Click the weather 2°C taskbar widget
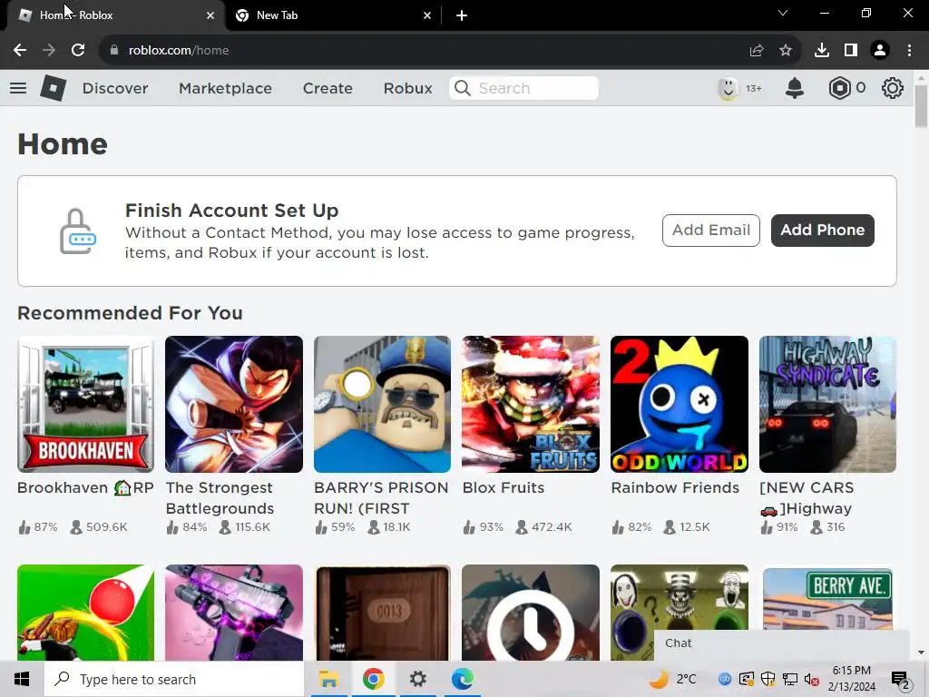This screenshot has width=929, height=697. click(x=672, y=679)
